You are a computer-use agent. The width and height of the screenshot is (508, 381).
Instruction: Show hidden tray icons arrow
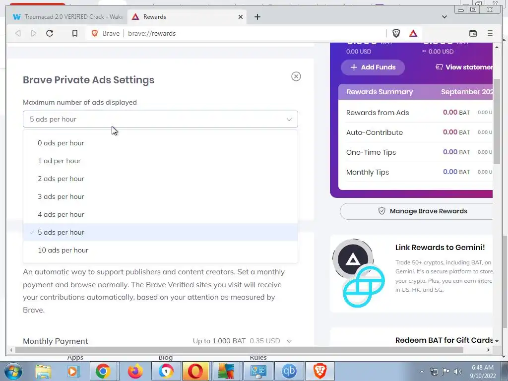422,372
